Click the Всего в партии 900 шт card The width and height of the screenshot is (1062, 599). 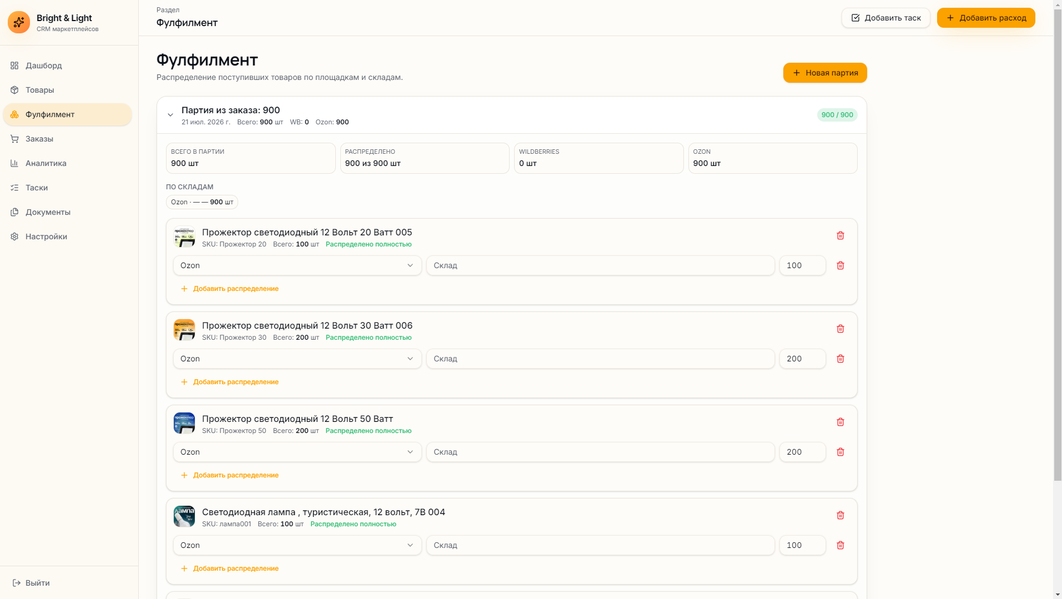[x=251, y=158]
